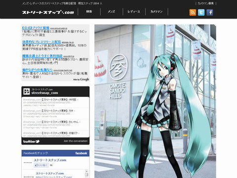Open the tweet about カチ
Screen dimensions: 237x178
click(55, 114)
